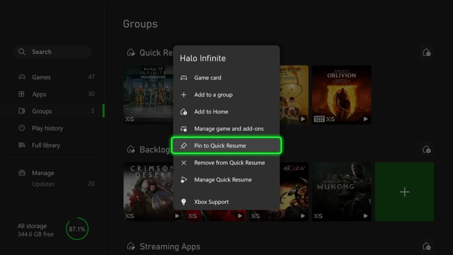This screenshot has height=255, width=453.
Task: Click the X icon beside Remove from Quick Resume
Action: click(184, 163)
